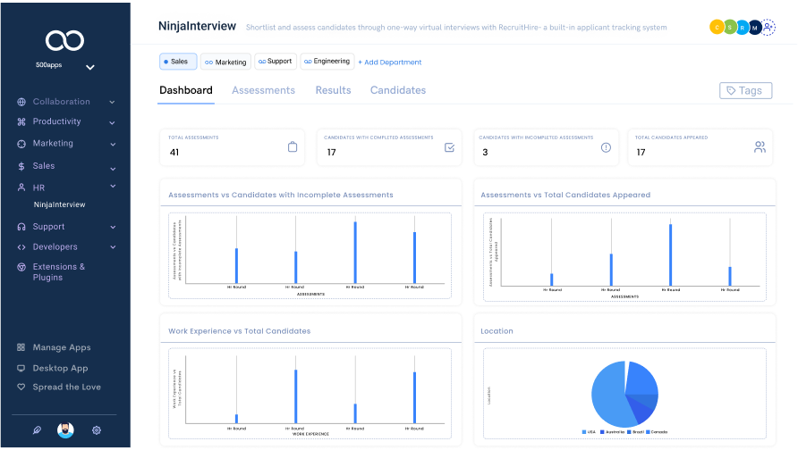798x450 pixels.
Task: Click the USA legend color swatch
Action: (584, 432)
